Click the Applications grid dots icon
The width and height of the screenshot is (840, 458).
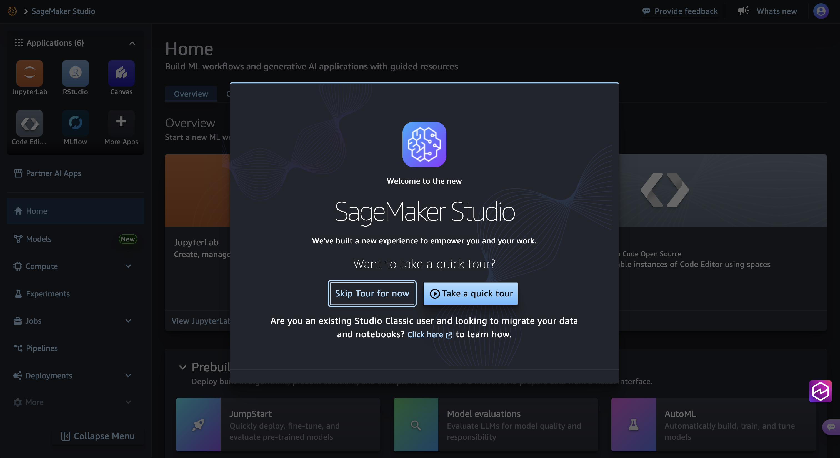[19, 43]
